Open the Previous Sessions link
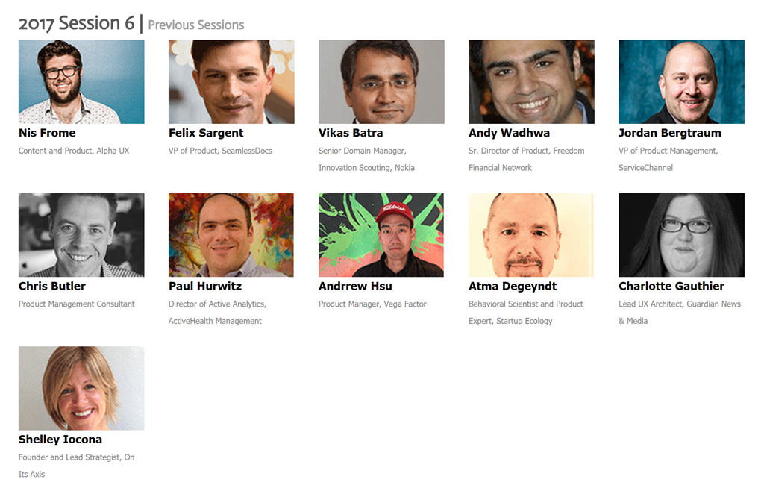This screenshot has width=764, height=494. (195, 25)
